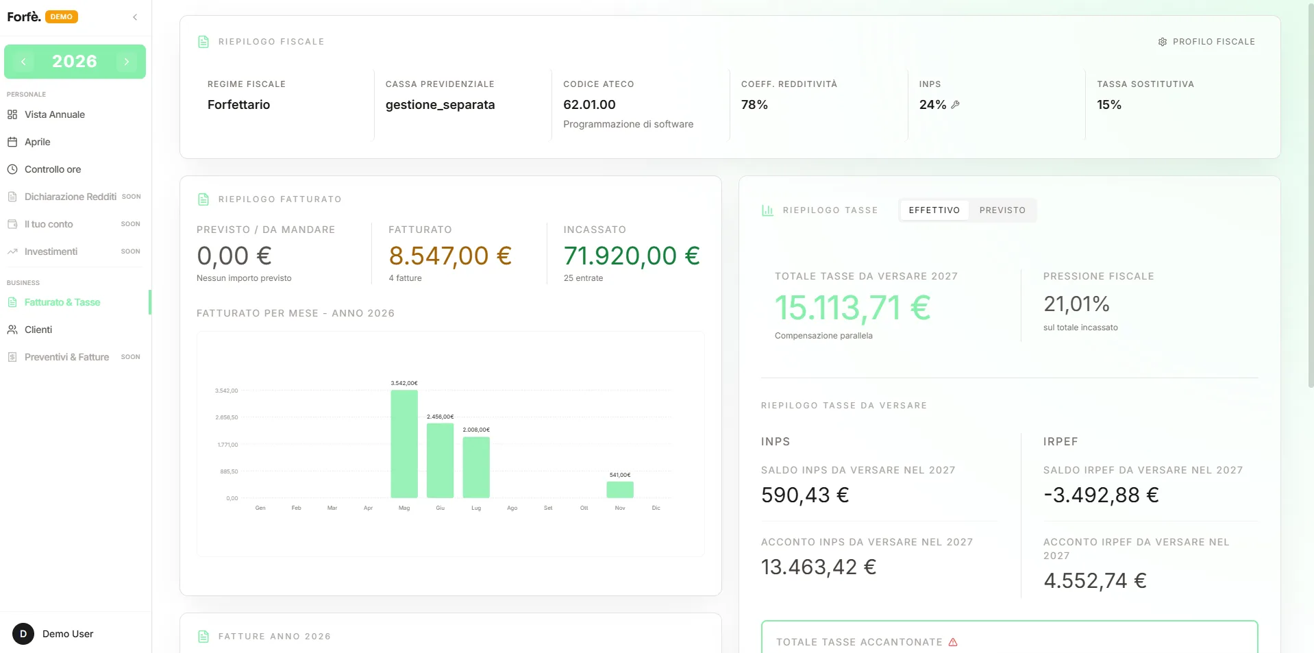Click Totale Tasse Accantonate heading
This screenshot has width=1314, height=653.
click(859, 642)
